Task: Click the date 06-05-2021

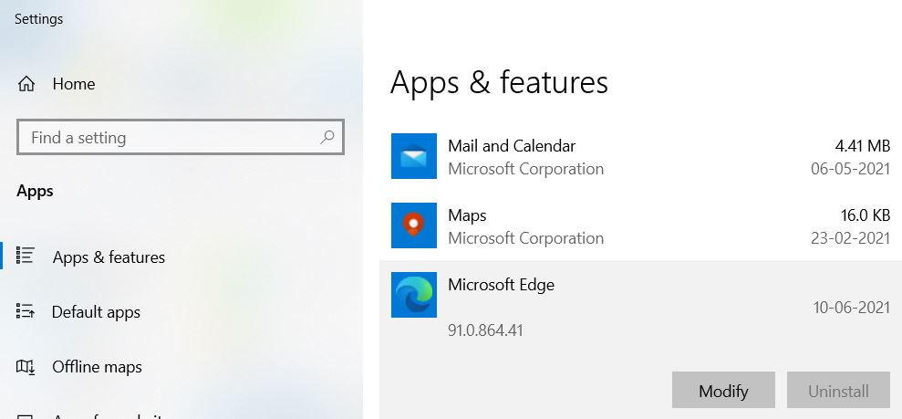Action: 850,169
